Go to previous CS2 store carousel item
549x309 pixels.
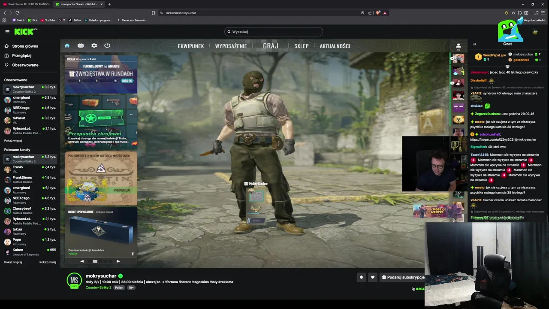[82, 261]
